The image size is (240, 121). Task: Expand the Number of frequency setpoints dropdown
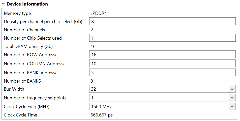[232, 98]
